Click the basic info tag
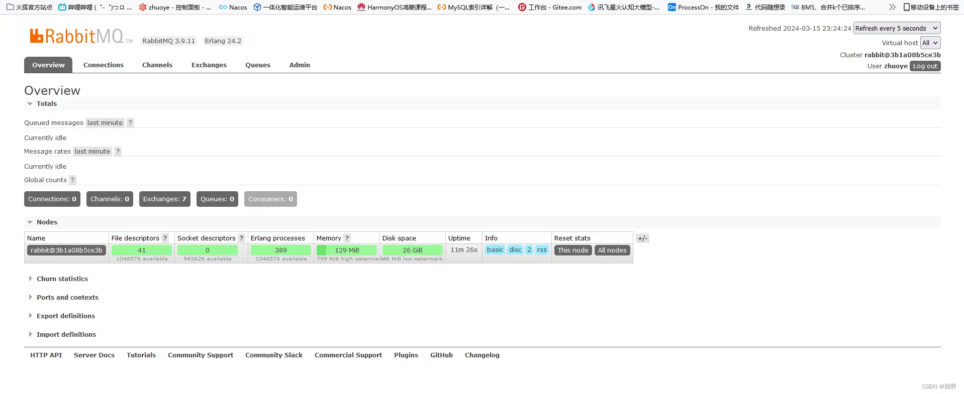The image size is (964, 394). click(495, 249)
